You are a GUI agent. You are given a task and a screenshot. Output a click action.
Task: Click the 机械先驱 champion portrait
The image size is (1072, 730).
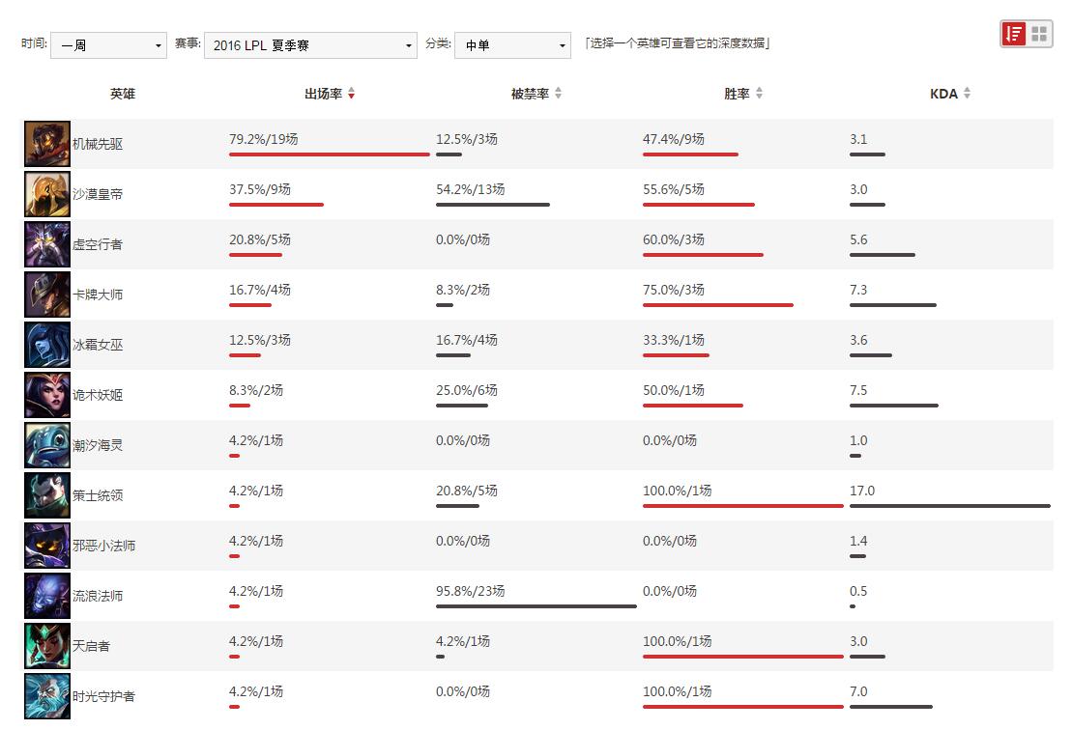[46, 143]
